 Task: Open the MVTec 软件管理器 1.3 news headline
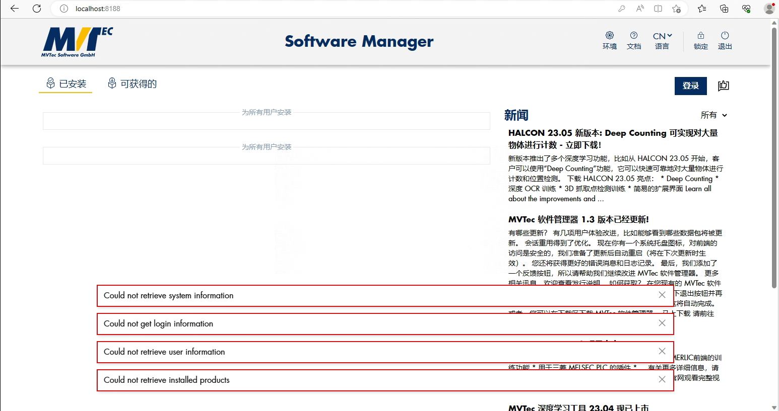pyautogui.click(x=578, y=219)
